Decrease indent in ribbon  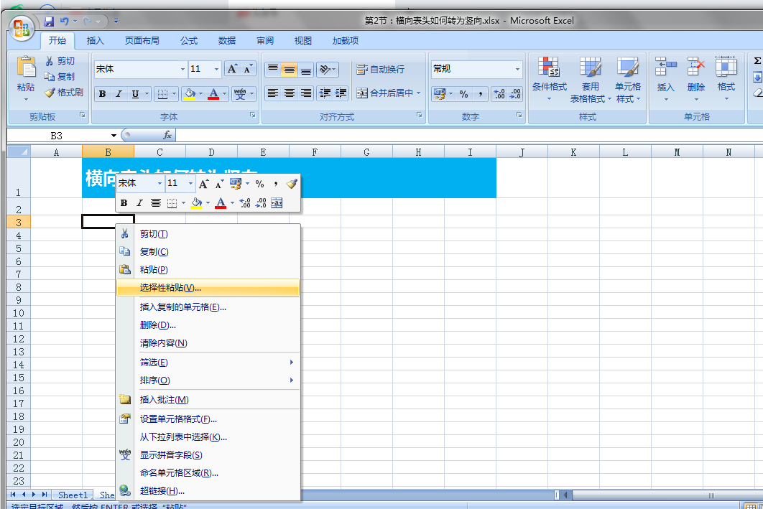click(x=325, y=93)
